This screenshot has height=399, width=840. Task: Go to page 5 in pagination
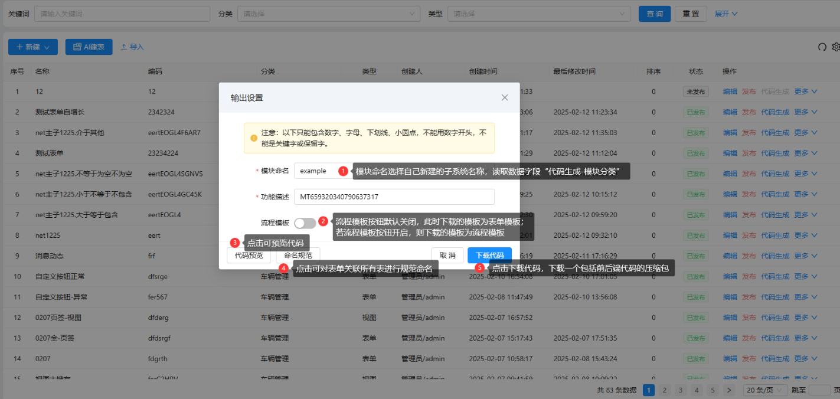tap(712, 390)
